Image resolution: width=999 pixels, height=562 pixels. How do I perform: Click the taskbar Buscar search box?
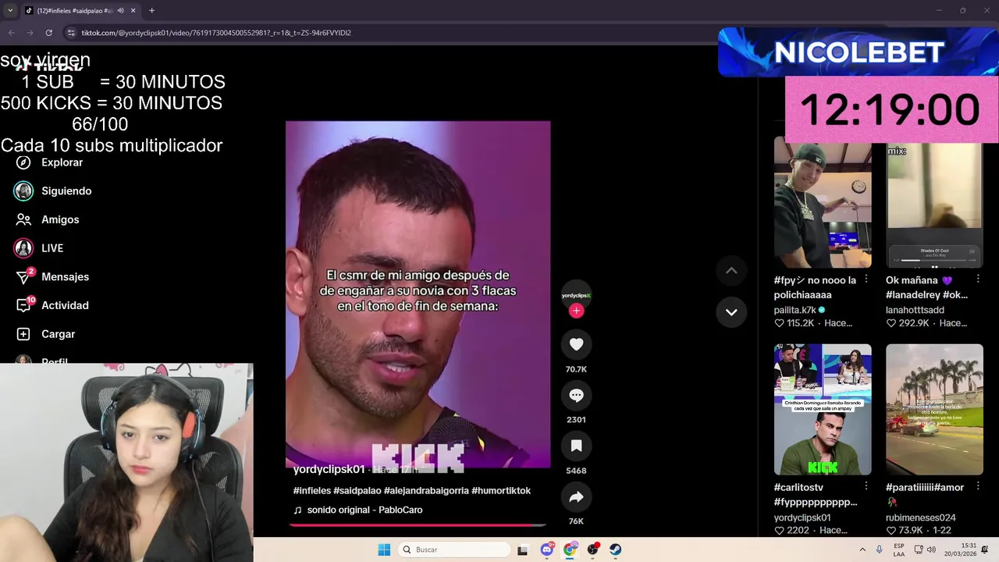coord(454,550)
